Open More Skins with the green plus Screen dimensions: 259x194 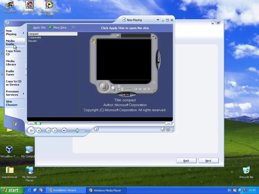[58, 28]
